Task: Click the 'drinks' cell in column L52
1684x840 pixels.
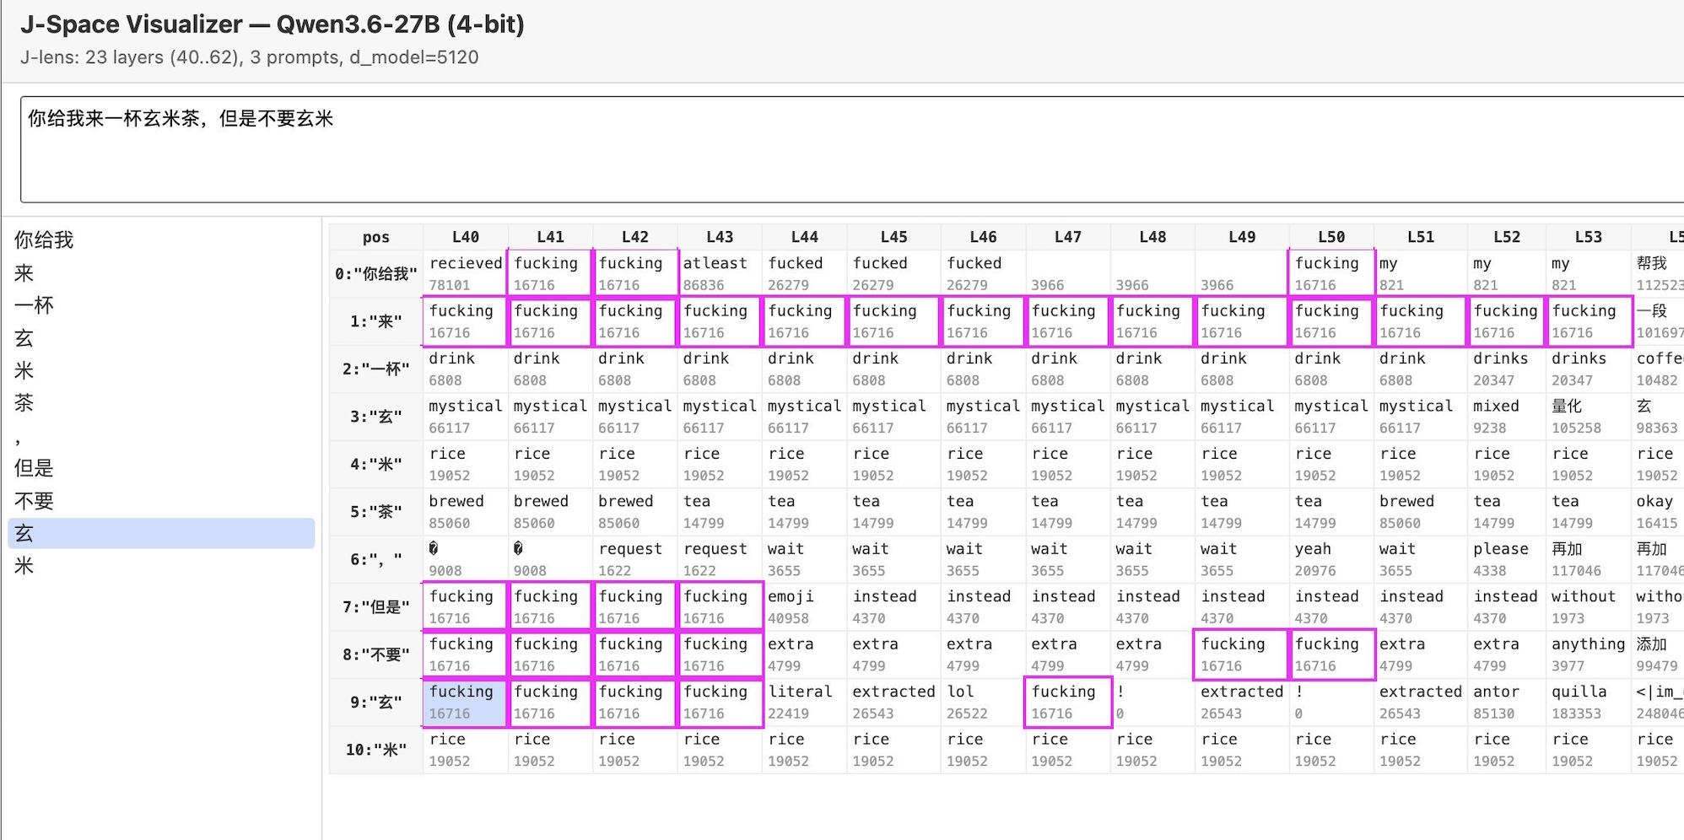Action: coord(1507,369)
